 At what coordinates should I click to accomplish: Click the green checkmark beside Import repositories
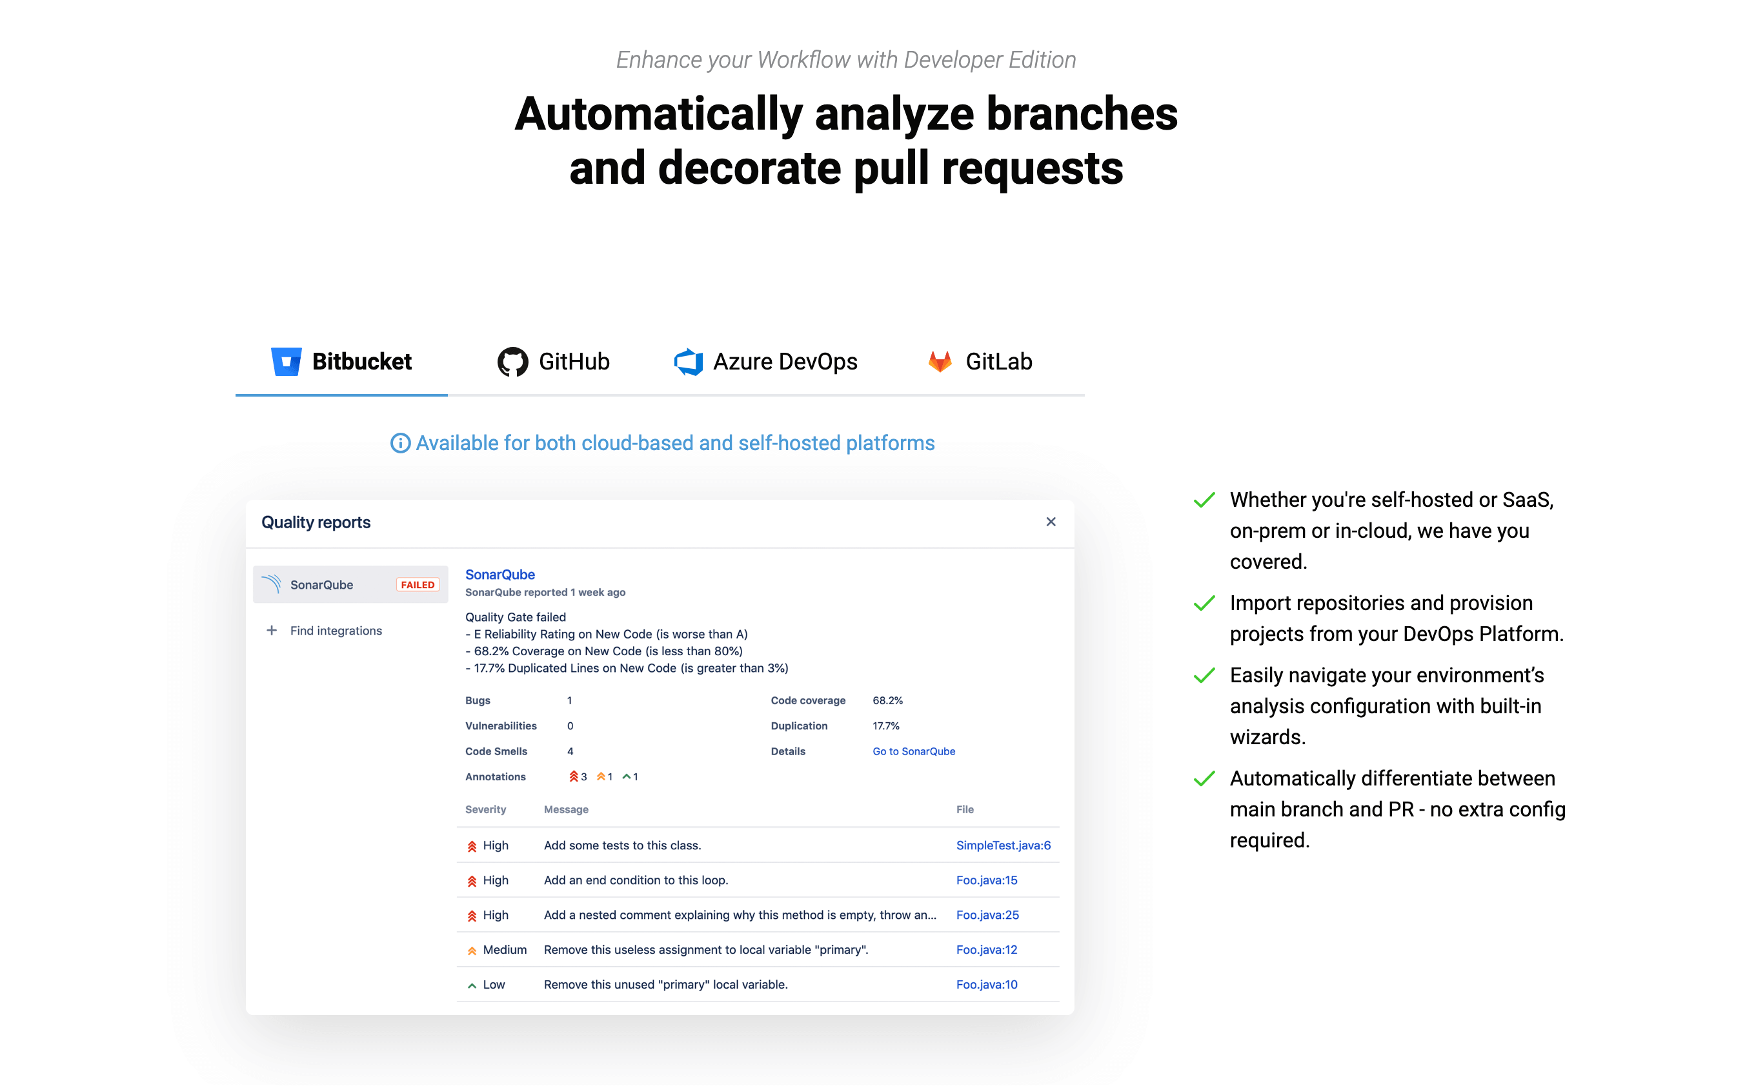(1204, 604)
